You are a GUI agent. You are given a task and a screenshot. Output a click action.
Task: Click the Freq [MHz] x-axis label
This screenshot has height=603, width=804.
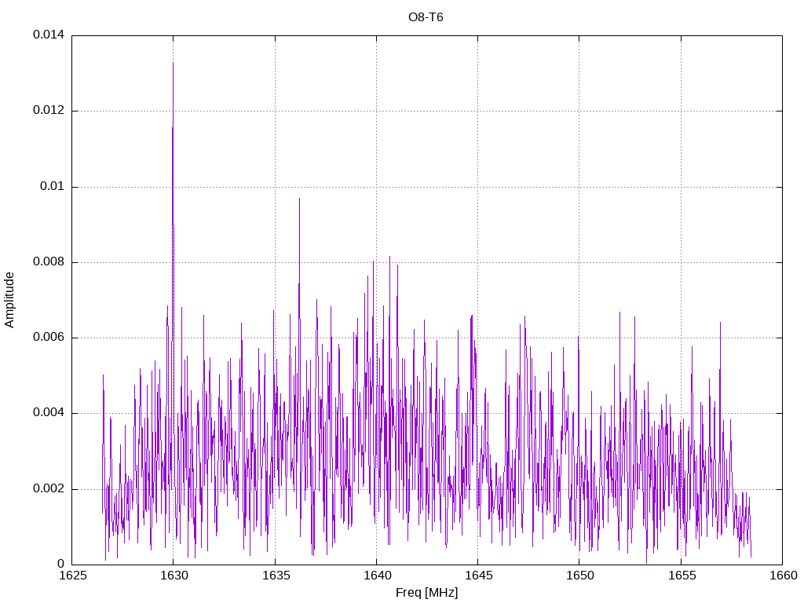coord(426,593)
